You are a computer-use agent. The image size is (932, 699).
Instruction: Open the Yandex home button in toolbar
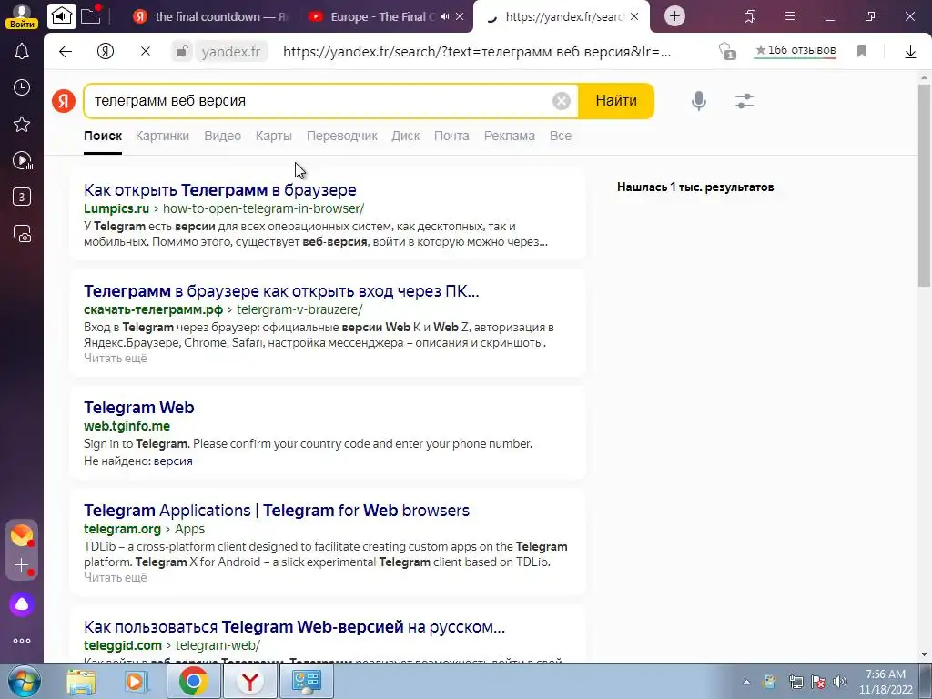(106, 52)
